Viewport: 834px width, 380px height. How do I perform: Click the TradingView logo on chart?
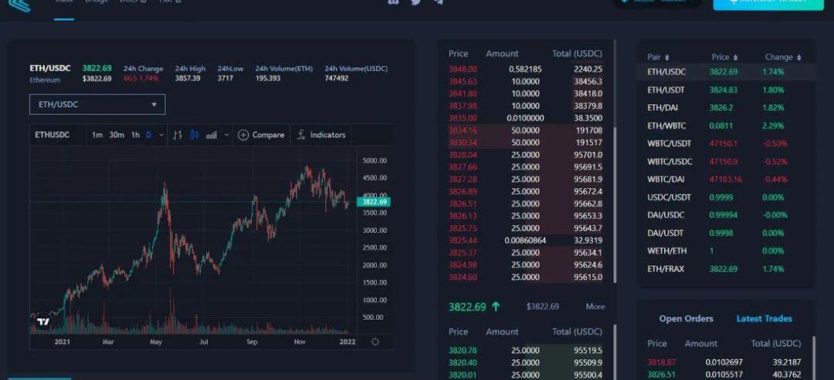44,322
